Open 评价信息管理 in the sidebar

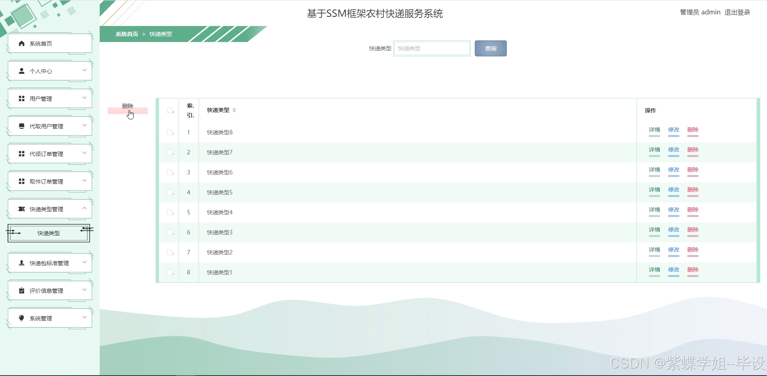pyautogui.click(x=50, y=290)
